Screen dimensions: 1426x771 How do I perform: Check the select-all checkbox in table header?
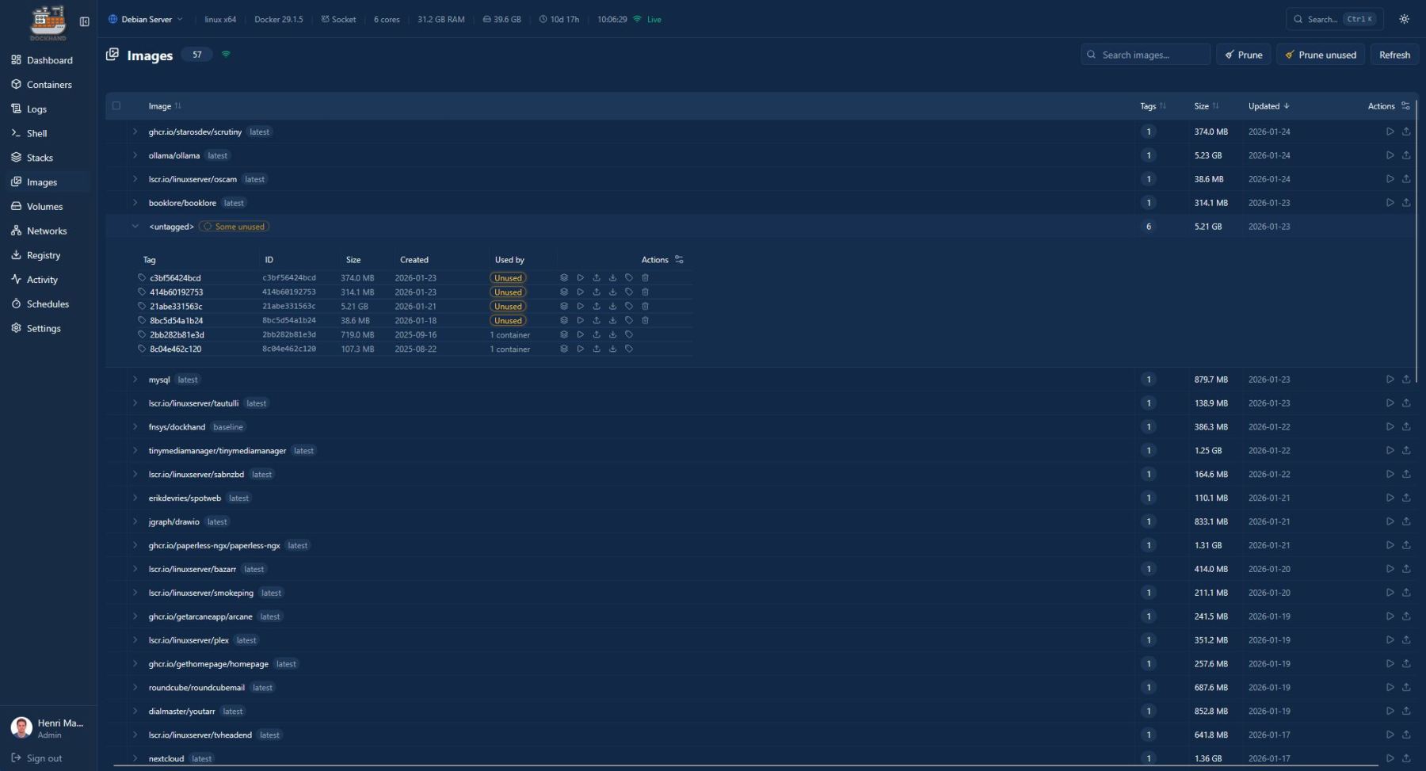(116, 106)
